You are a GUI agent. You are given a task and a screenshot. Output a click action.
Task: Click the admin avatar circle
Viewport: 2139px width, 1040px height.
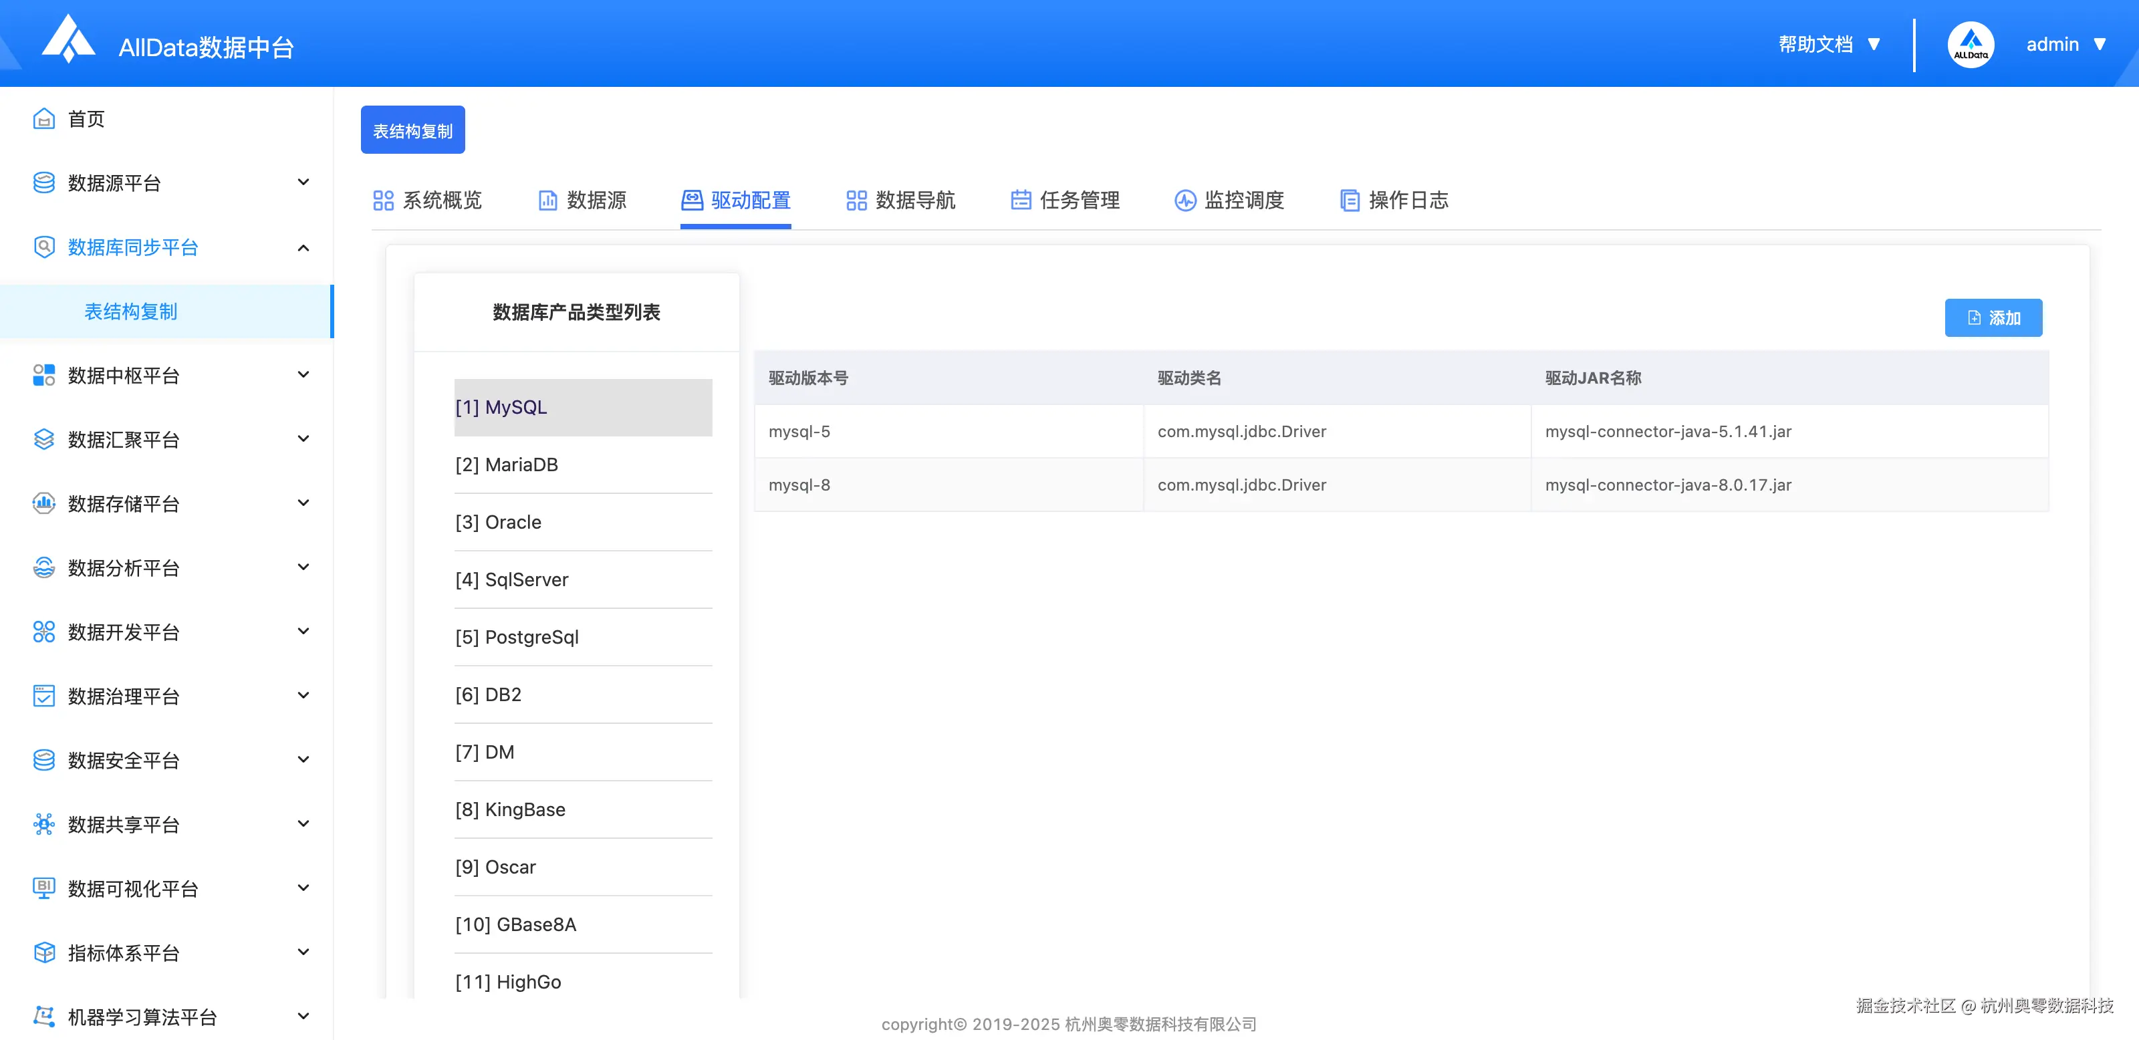pyautogui.click(x=1971, y=44)
